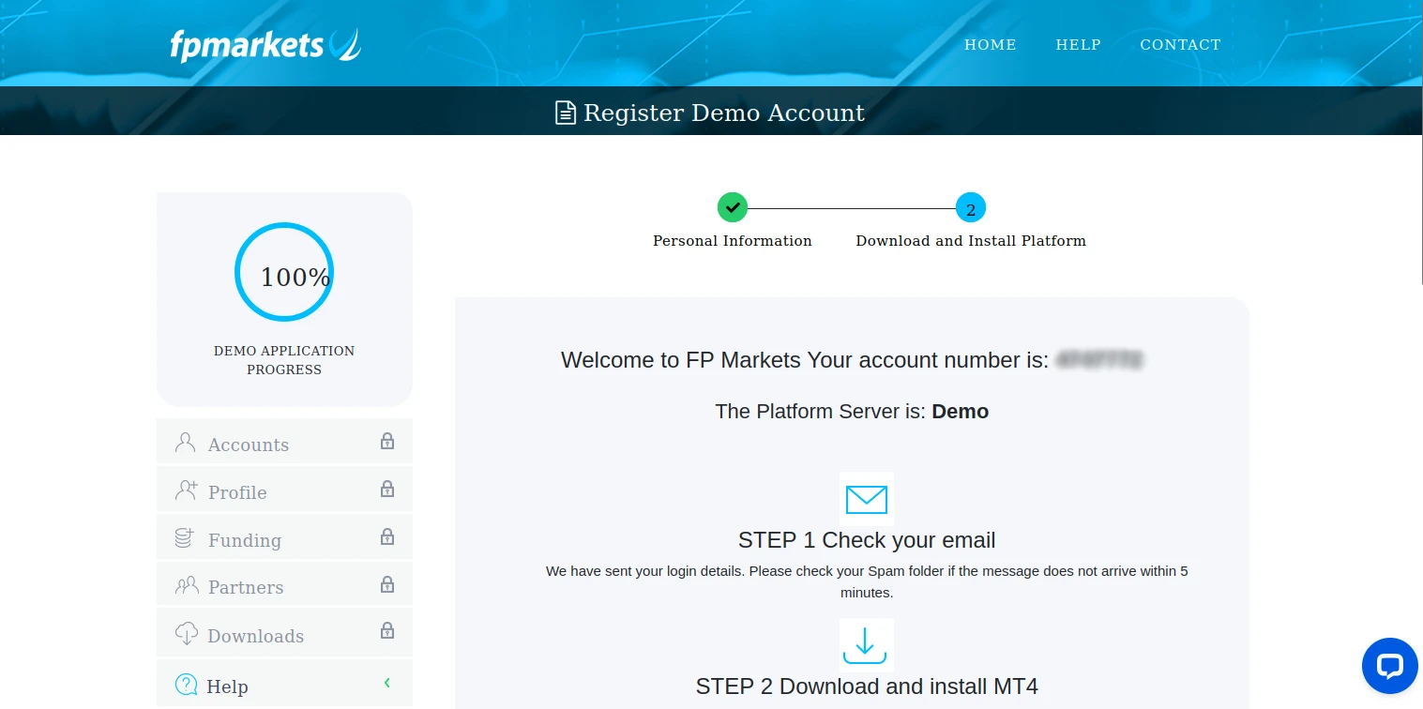Open the Downloads sidebar item
The width and height of the screenshot is (1423, 709).
click(284, 633)
